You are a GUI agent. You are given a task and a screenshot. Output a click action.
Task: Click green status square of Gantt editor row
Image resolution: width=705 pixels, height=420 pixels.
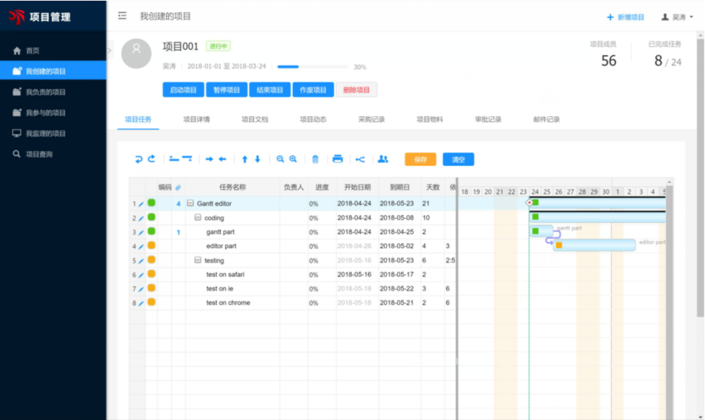point(151,203)
